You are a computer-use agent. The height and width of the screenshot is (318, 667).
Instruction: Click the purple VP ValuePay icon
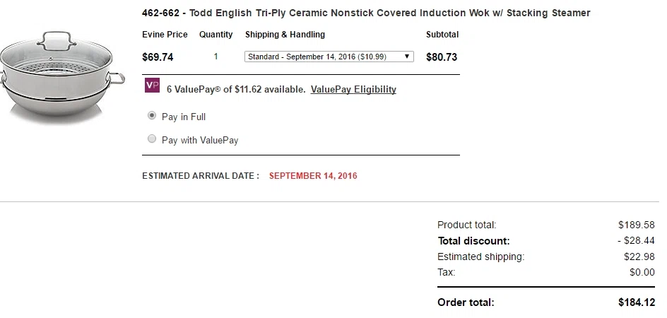pyautogui.click(x=152, y=85)
